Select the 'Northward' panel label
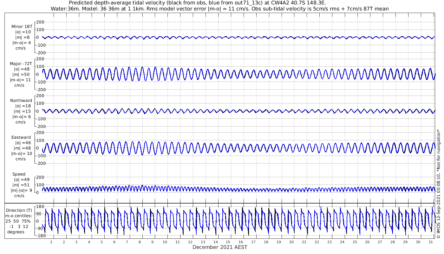 pos(21,101)
